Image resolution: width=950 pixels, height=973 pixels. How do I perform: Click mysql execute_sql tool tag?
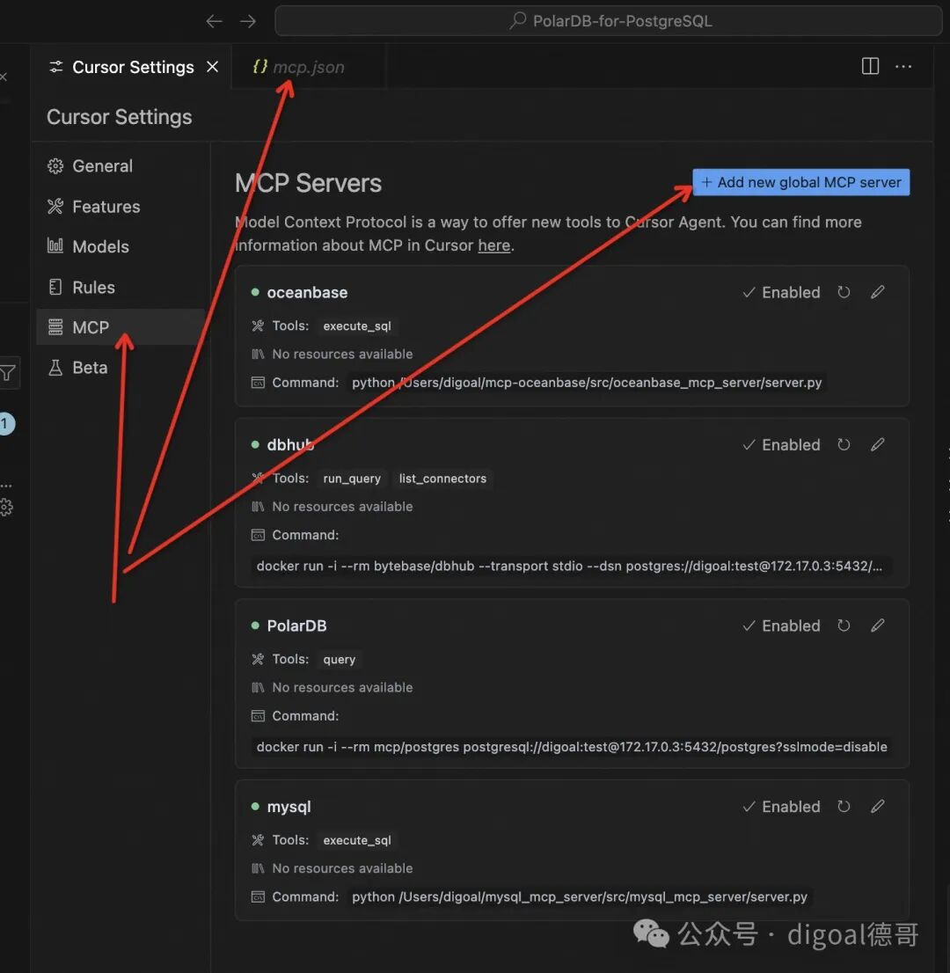tap(357, 839)
